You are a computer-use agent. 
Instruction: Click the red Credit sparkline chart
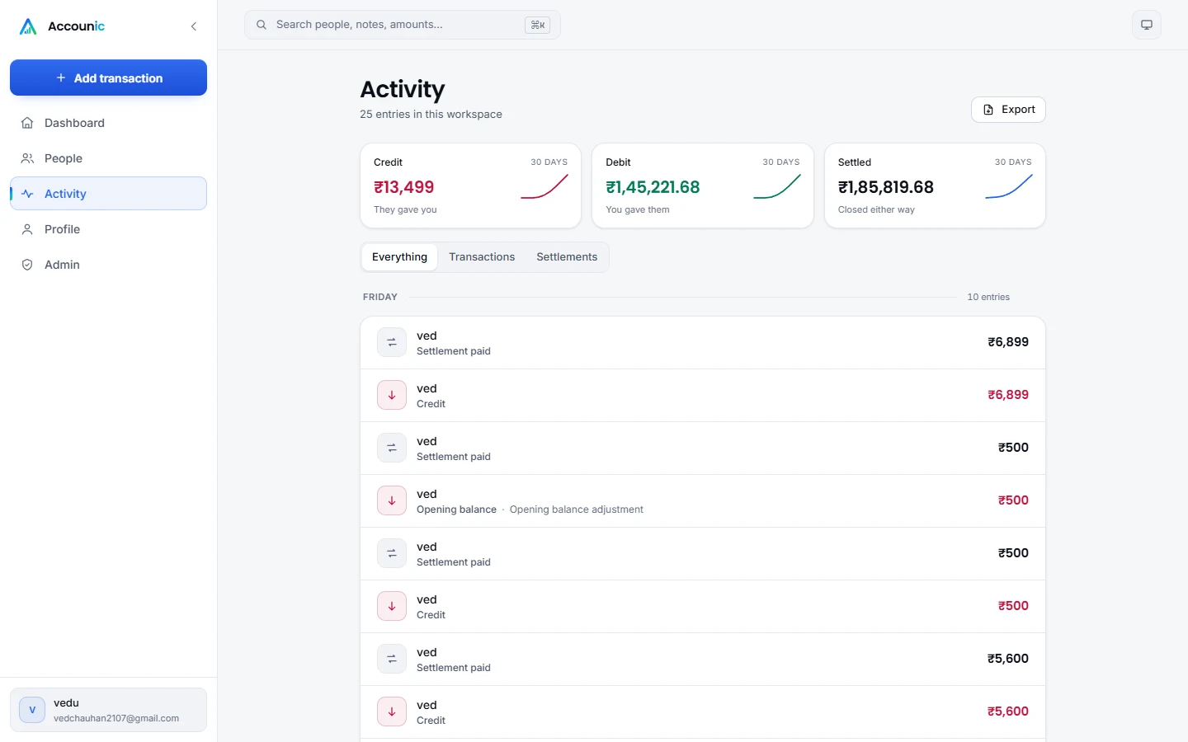(544, 186)
